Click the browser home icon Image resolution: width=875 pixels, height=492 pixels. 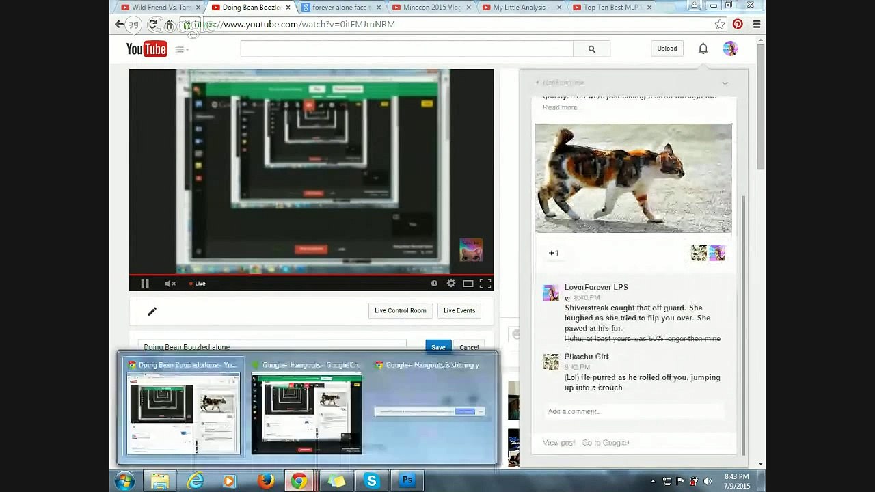(170, 25)
